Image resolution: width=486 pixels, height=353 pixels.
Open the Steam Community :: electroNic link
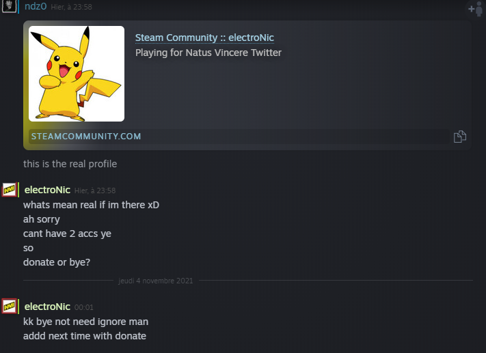tap(204, 38)
